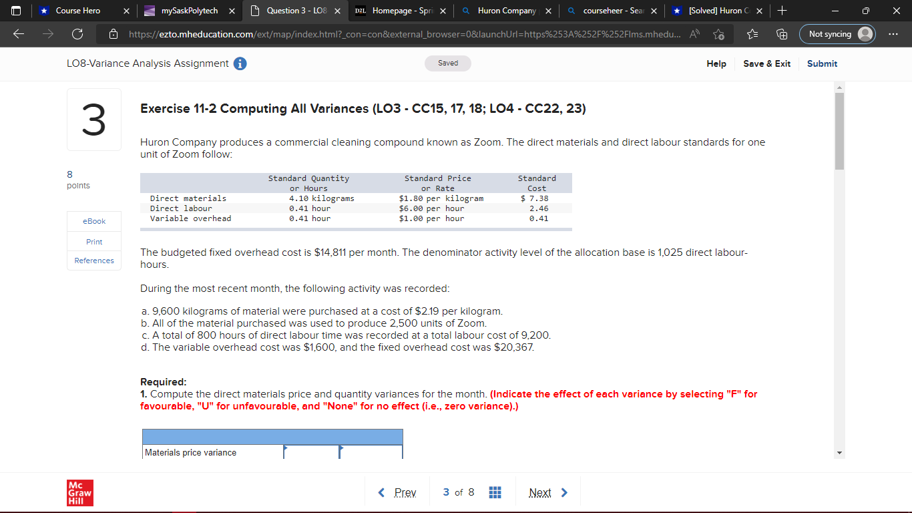Screen dimensions: 912x513
Task: Click the "$ 7.38" standard cost cell
Action: (535, 198)
